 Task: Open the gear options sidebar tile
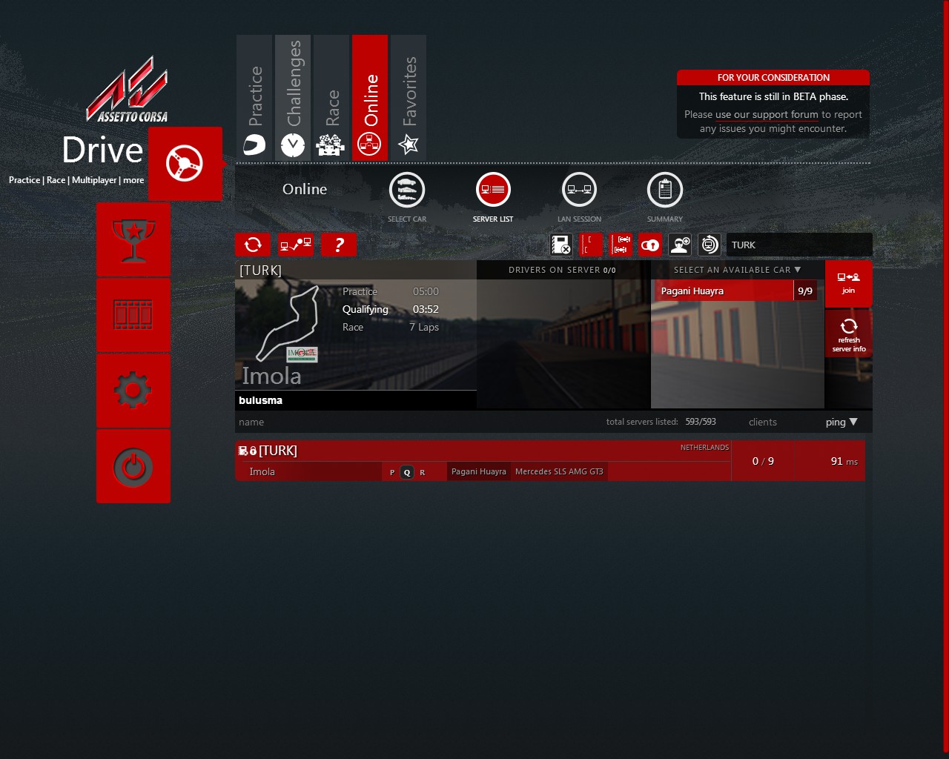133,390
